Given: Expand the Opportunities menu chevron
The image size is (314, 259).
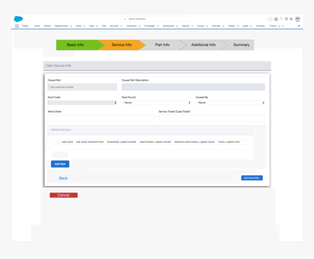Looking at the screenshot, I should point(71,26).
